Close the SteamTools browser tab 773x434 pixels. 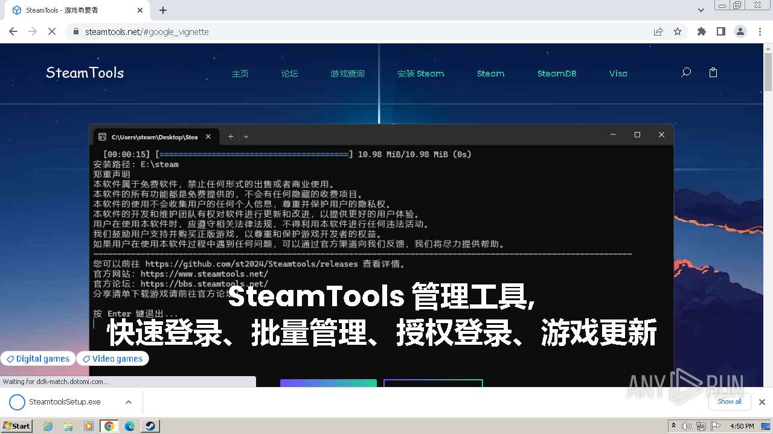click(140, 10)
